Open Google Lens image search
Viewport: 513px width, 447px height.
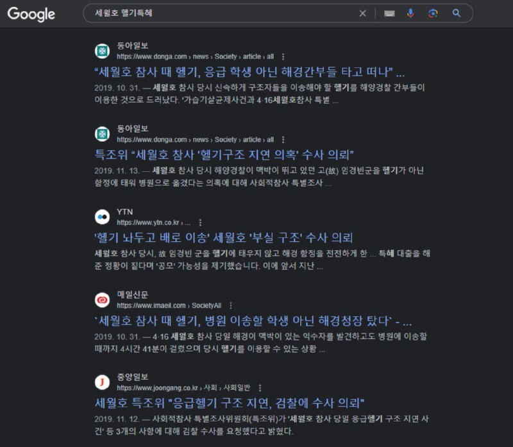point(433,13)
